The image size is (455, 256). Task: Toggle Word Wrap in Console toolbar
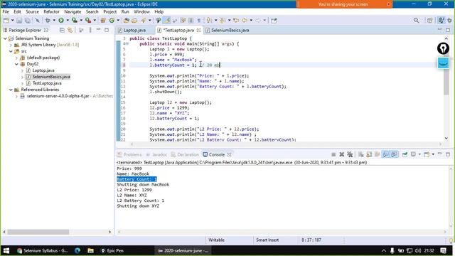(378, 154)
